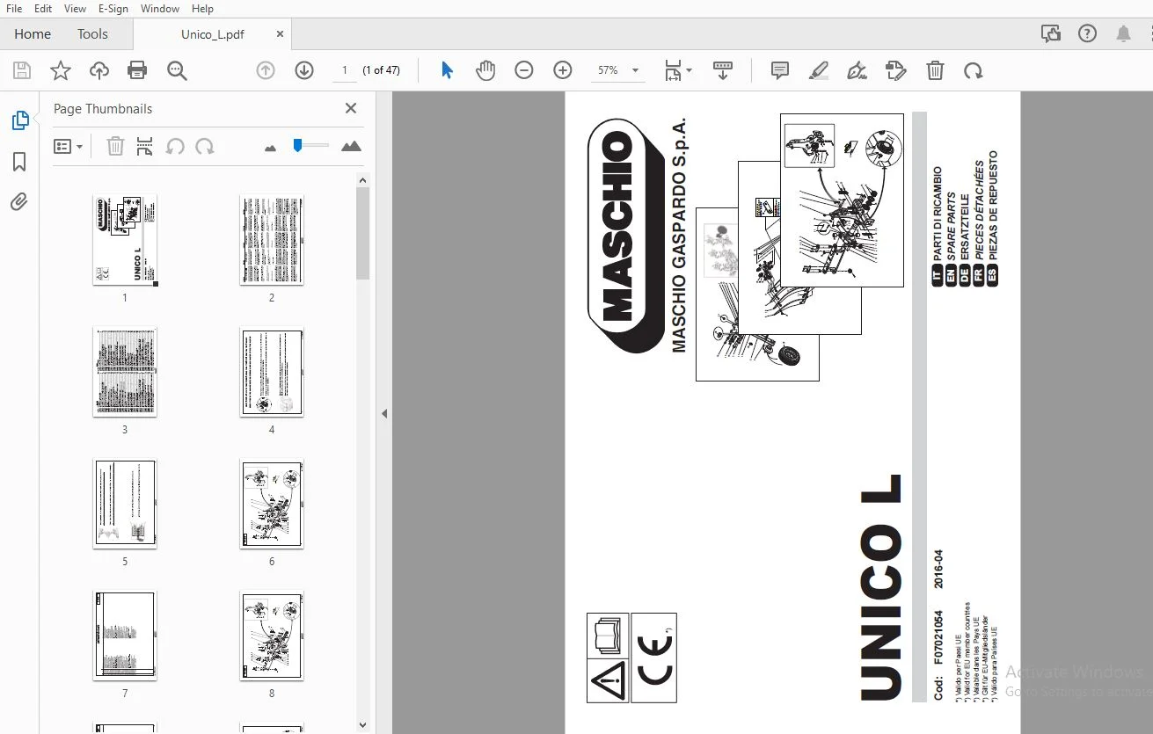Viewport: 1153px width, 734px height.
Task: Click the thumbnail size slider handle
Action: click(x=298, y=145)
